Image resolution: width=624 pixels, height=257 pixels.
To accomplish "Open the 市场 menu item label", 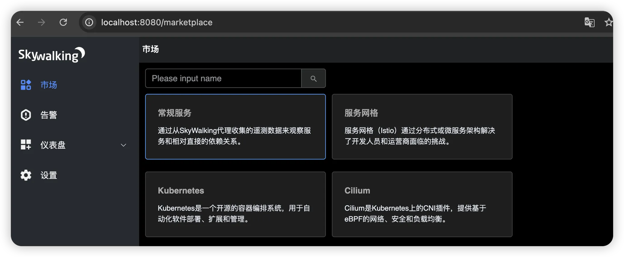I will click(x=49, y=85).
